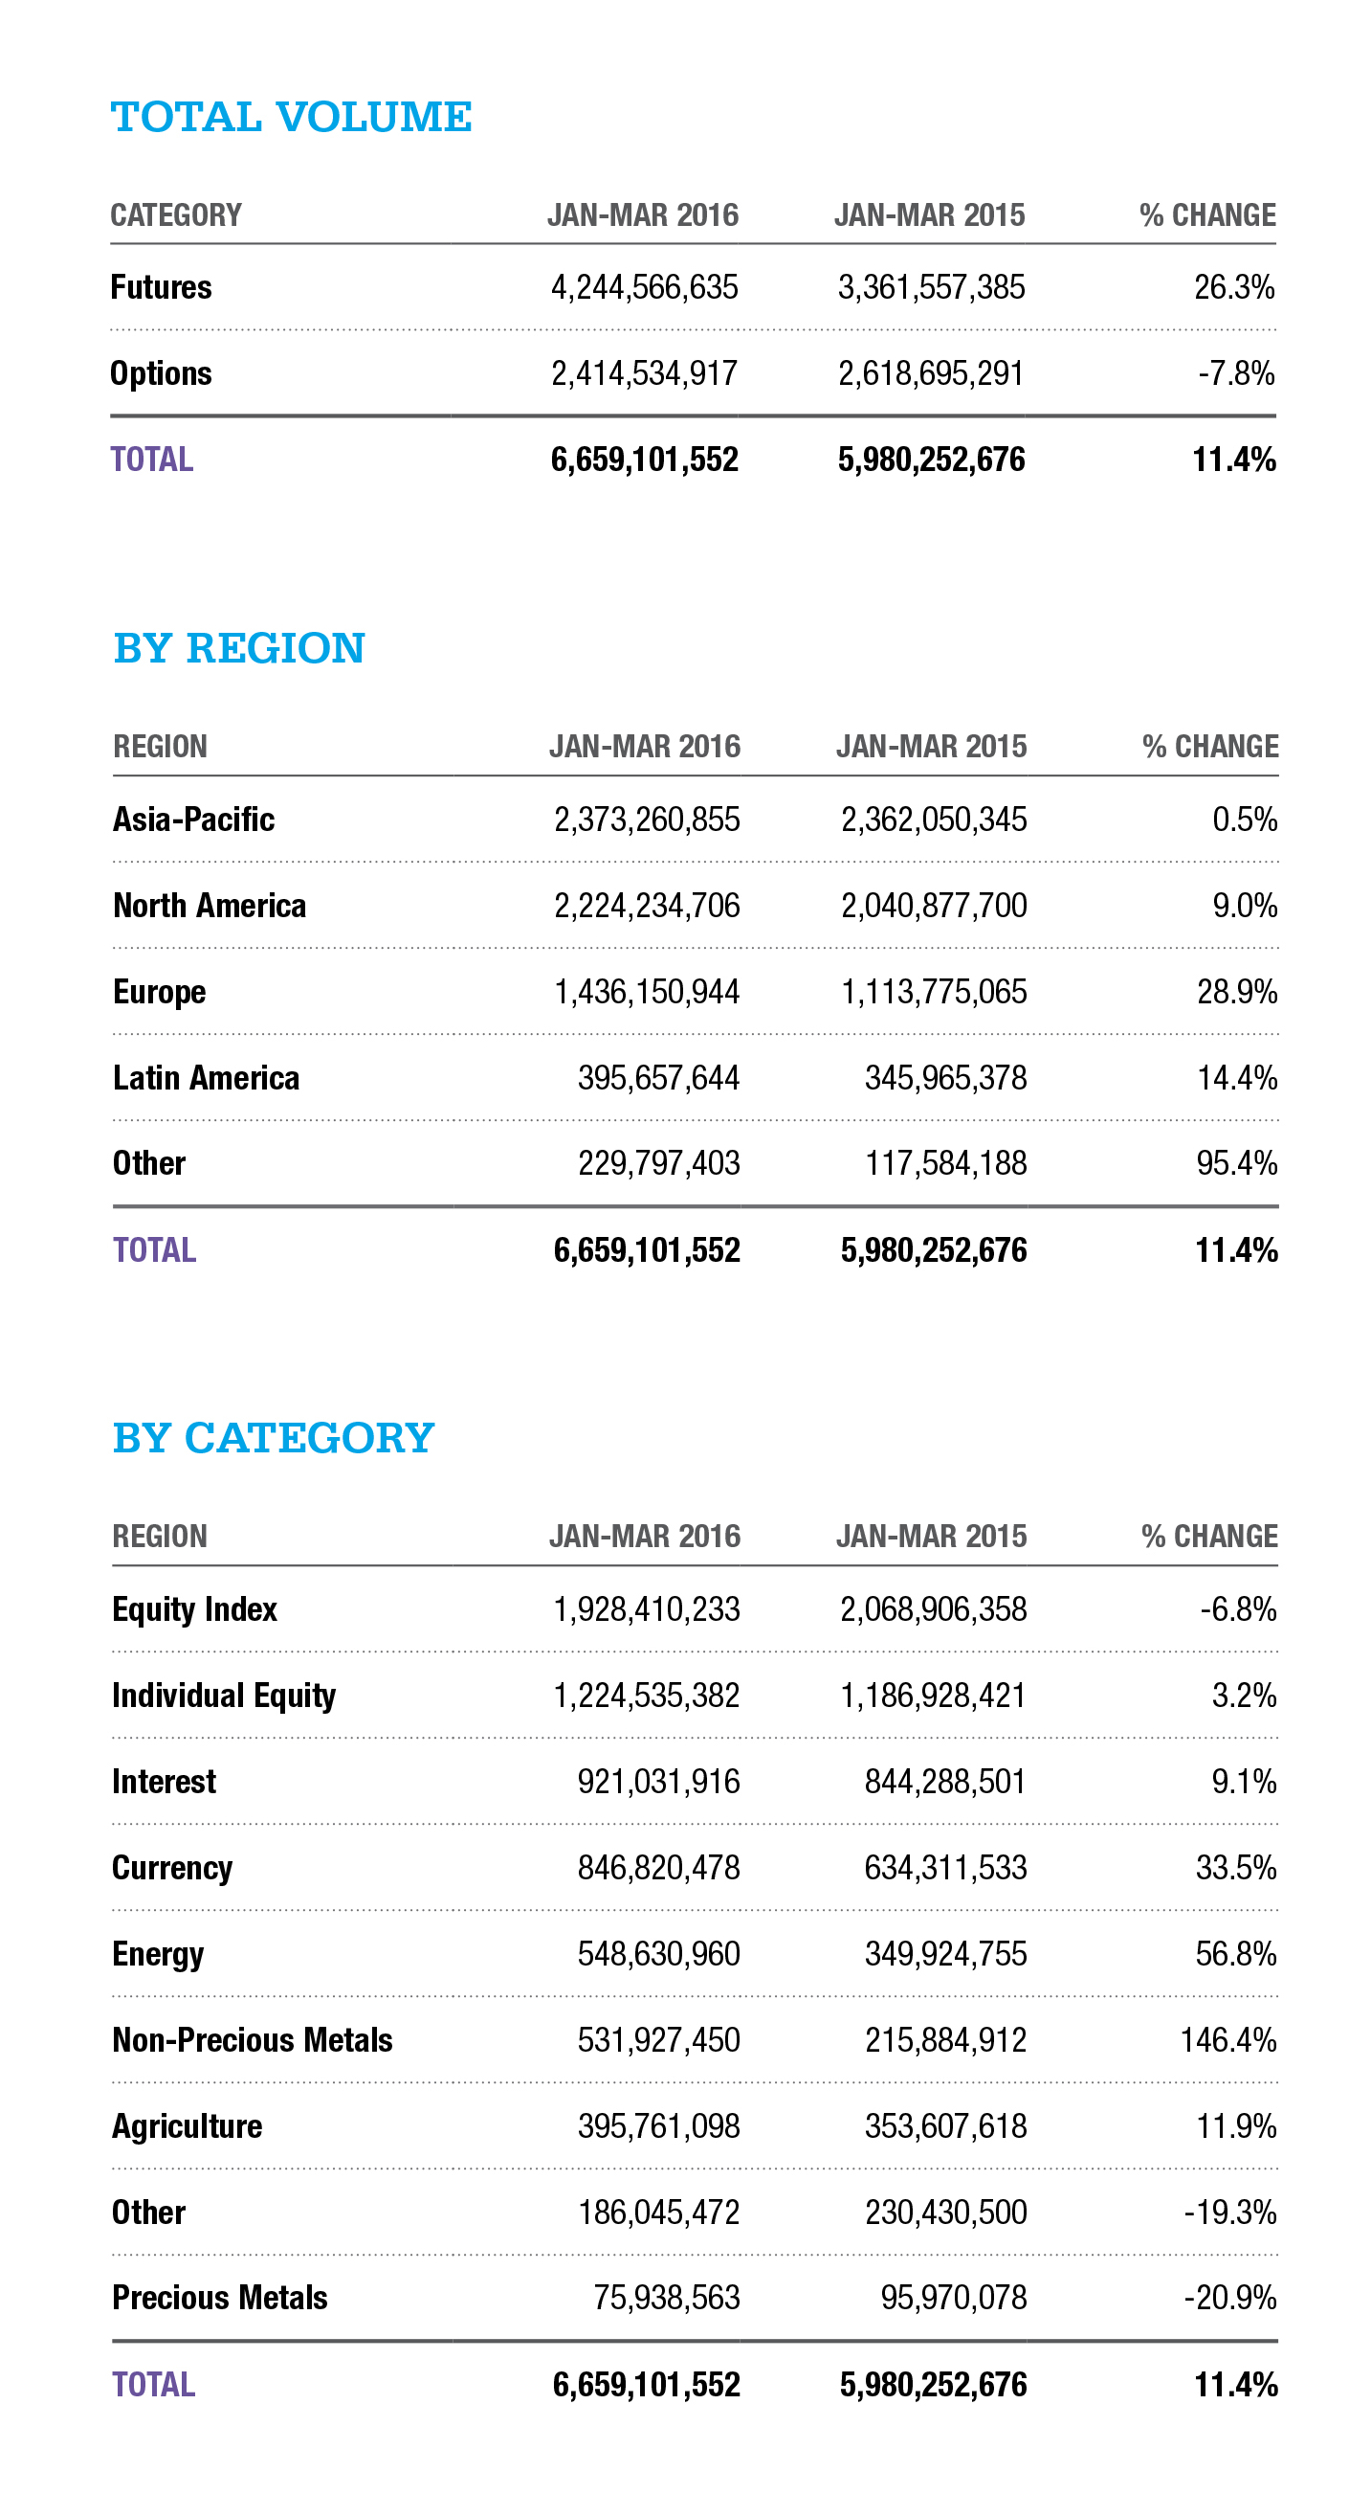
Task: Click the Non-Precious Metals row label
Action: coord(253,2040)
